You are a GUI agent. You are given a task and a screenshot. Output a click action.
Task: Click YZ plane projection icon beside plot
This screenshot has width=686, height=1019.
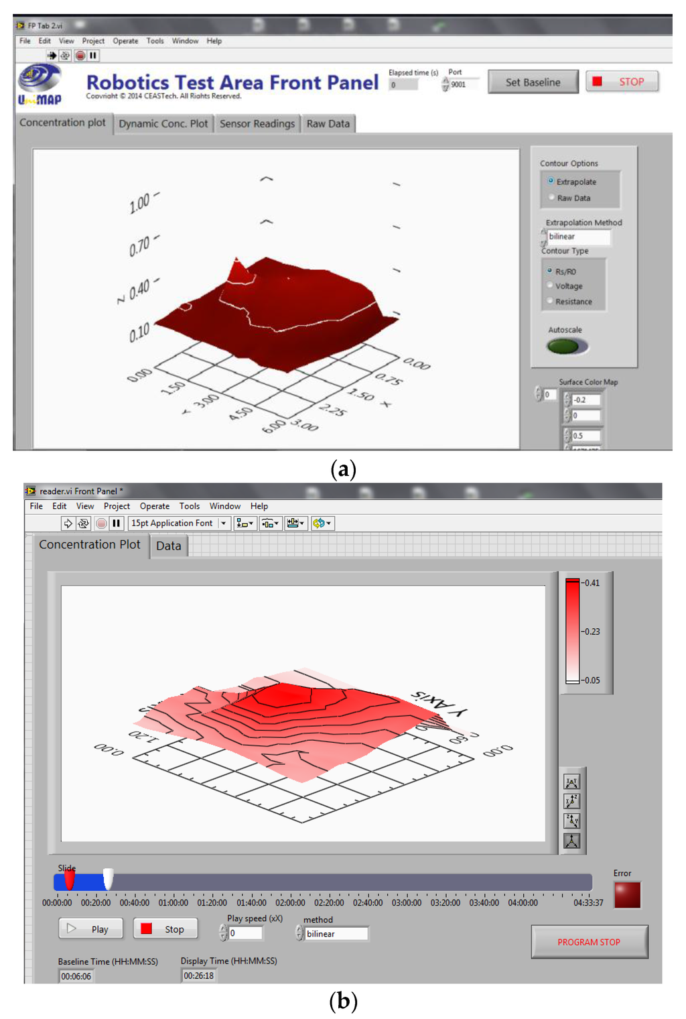(571, 821)
